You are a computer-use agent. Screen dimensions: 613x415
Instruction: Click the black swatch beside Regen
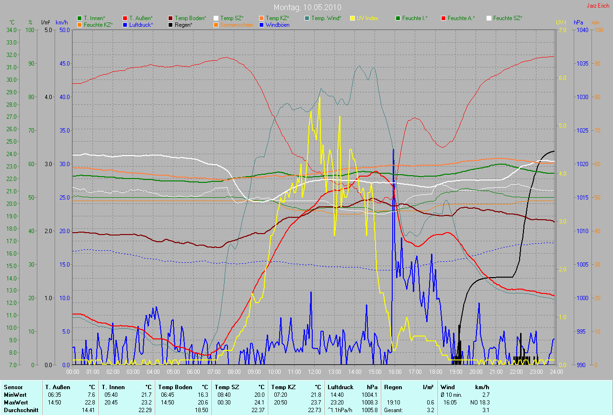pyautogui.click(x=171, y=24)
